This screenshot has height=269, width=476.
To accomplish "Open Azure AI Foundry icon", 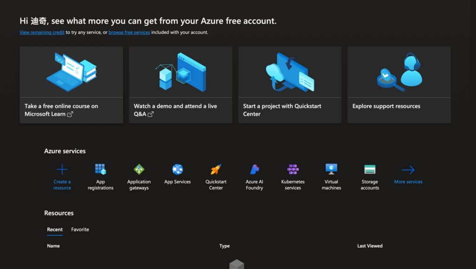I will coord(254,170).
